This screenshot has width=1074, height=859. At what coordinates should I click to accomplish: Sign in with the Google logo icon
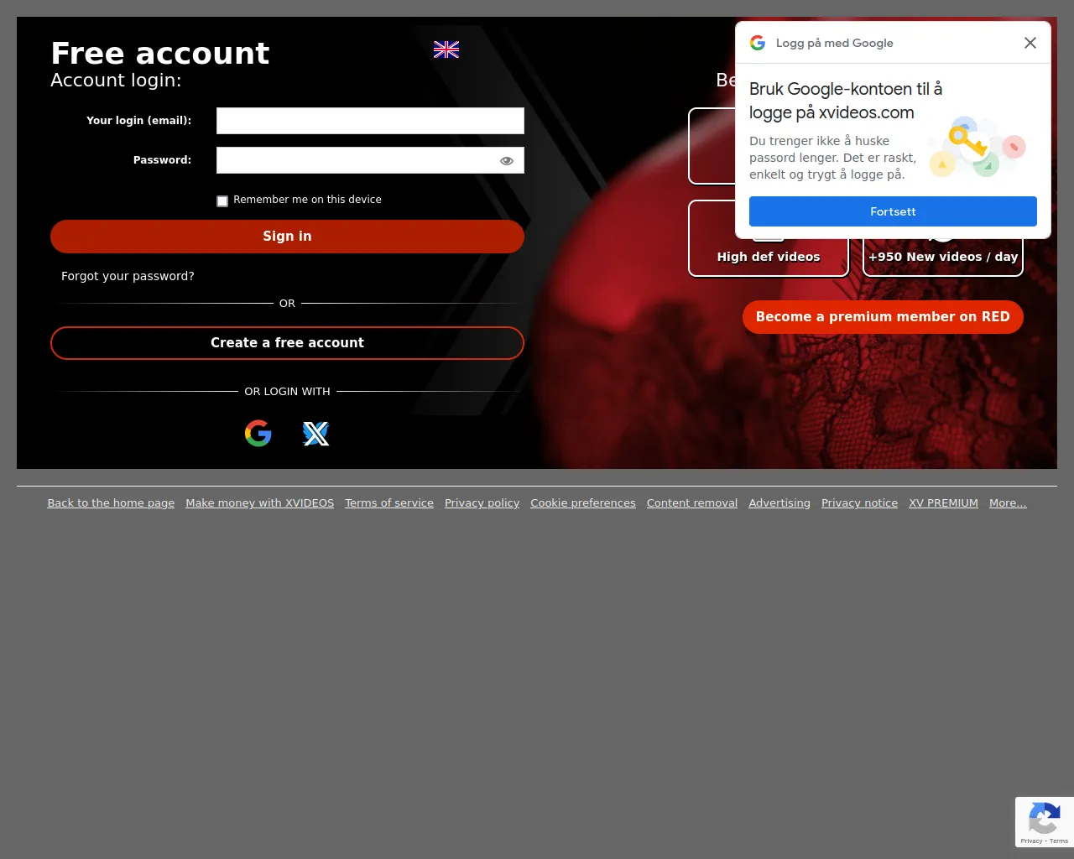click(x=258, y=434)
